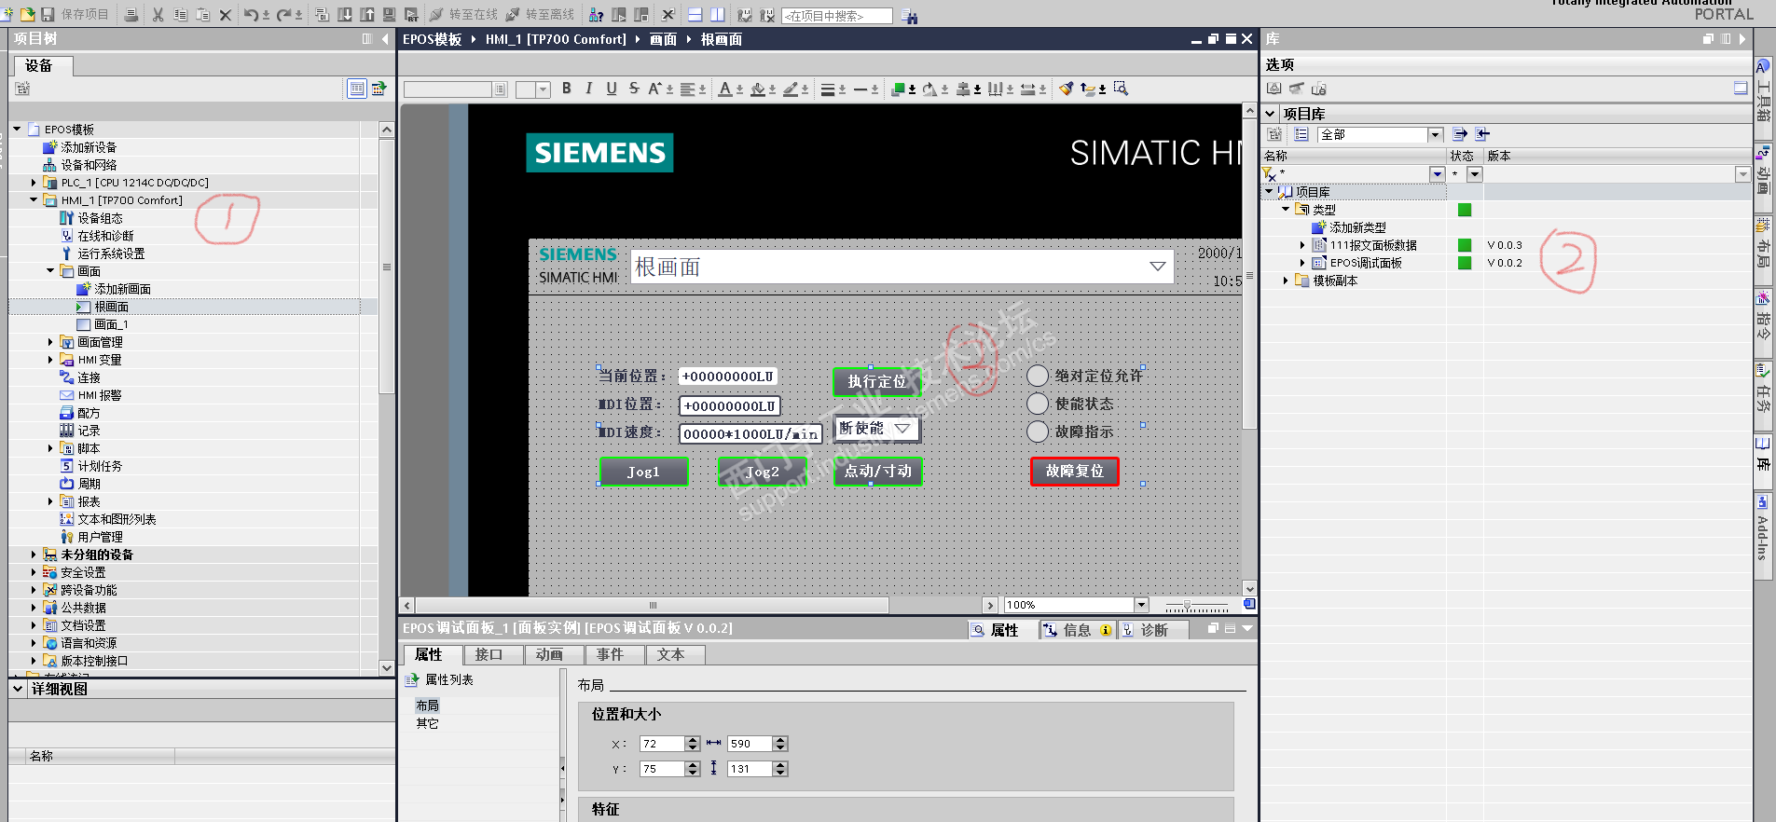This screenshot has height=822, width=1776.
Task: Collapse the HMI_1 [TP700 Comfort] node
Action: tap(34, 200)
